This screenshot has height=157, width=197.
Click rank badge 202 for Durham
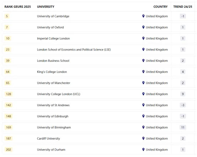(9, 150)
